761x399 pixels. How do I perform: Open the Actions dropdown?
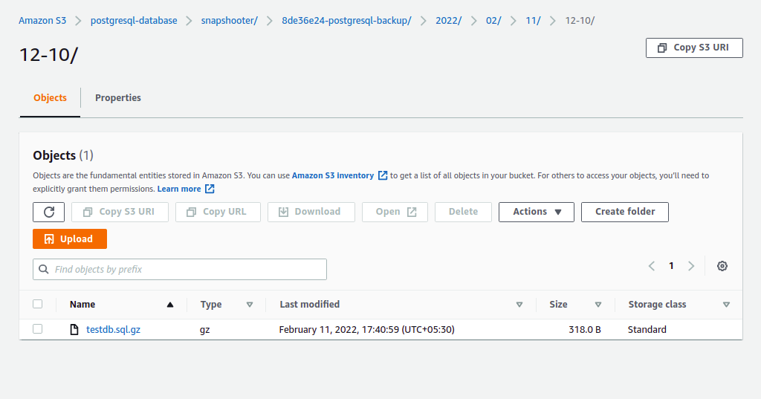pyautogui.click(x=537, y=212)
